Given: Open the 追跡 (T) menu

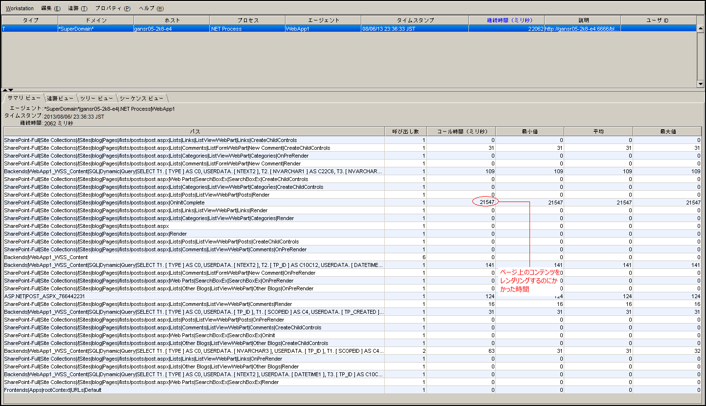Looking at the screenshot, I should point(78,8).
